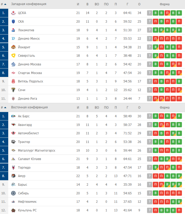Click the СКА team logo icon
The width and height of the screenshot is (185, 214).
coord(13,22)
